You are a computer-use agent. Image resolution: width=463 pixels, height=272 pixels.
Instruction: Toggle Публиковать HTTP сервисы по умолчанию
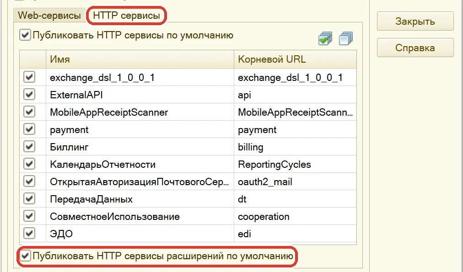click(x=25, y=35)
